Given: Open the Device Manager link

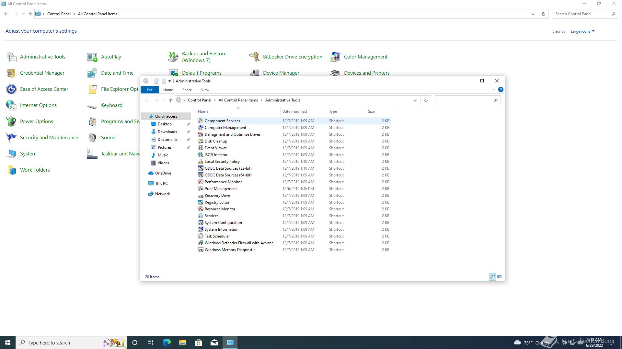Looking at the screenshot, I should click(x=281, y=73).
